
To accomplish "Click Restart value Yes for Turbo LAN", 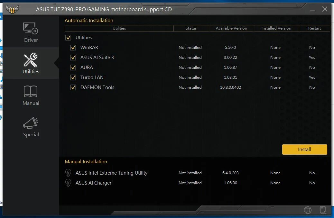I will (312, 77).
